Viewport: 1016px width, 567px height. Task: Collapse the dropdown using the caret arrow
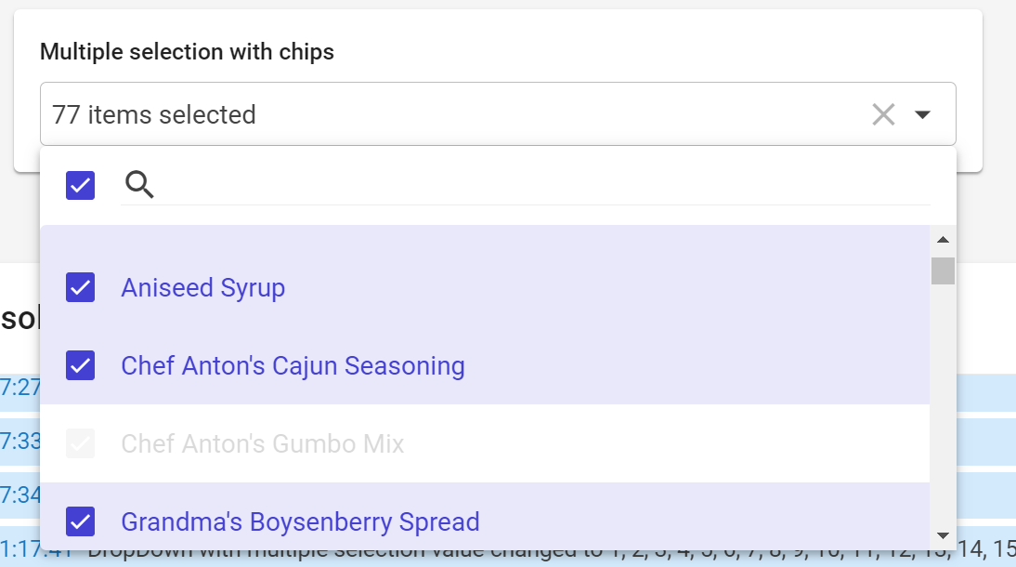click(x=922, y=115)
